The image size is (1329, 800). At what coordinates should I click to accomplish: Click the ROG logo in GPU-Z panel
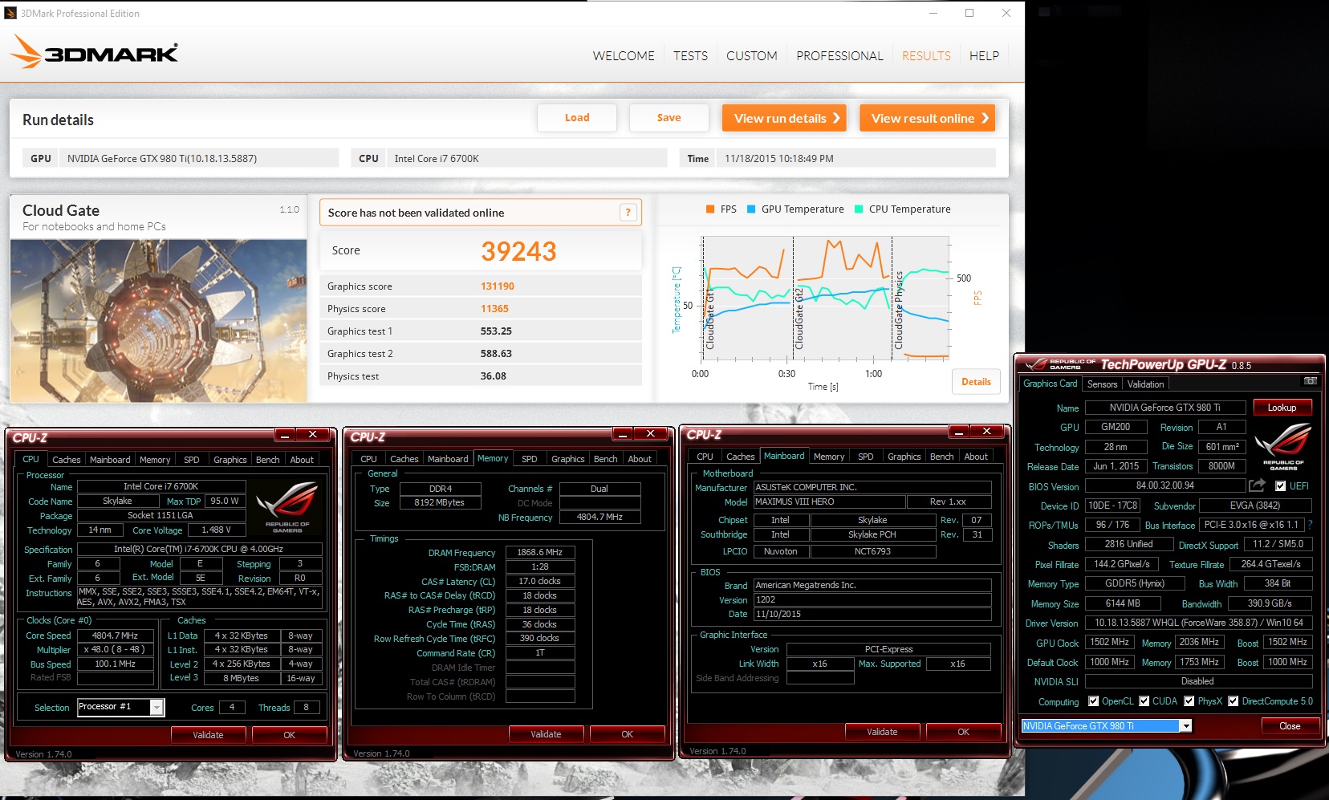tap(1282, 445)
